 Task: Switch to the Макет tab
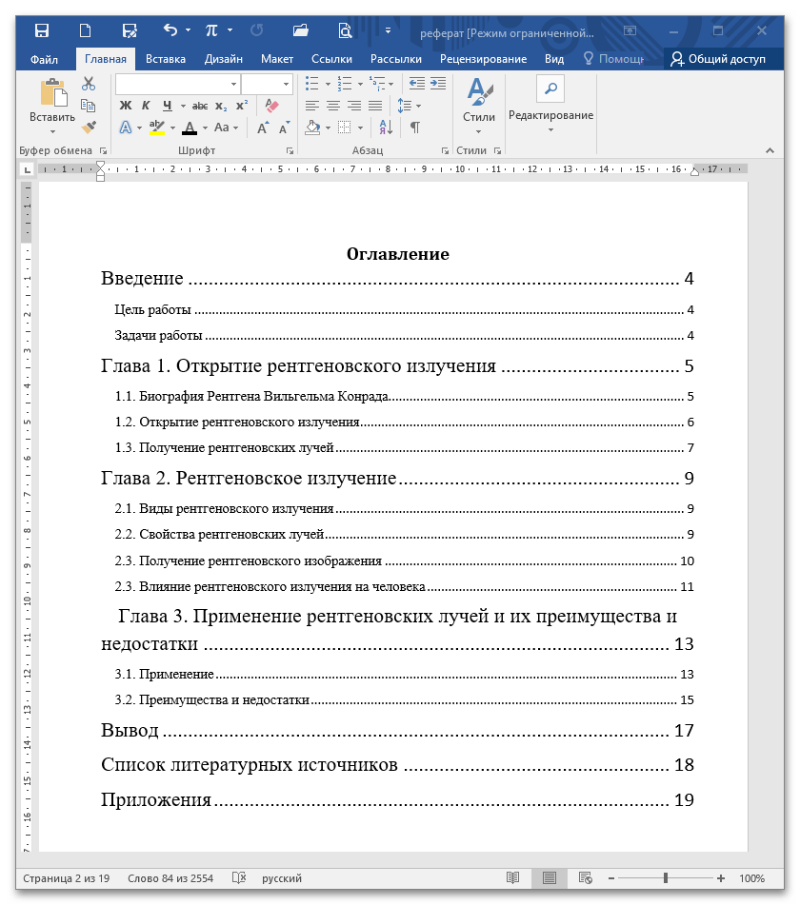click(x=277, y=59)
